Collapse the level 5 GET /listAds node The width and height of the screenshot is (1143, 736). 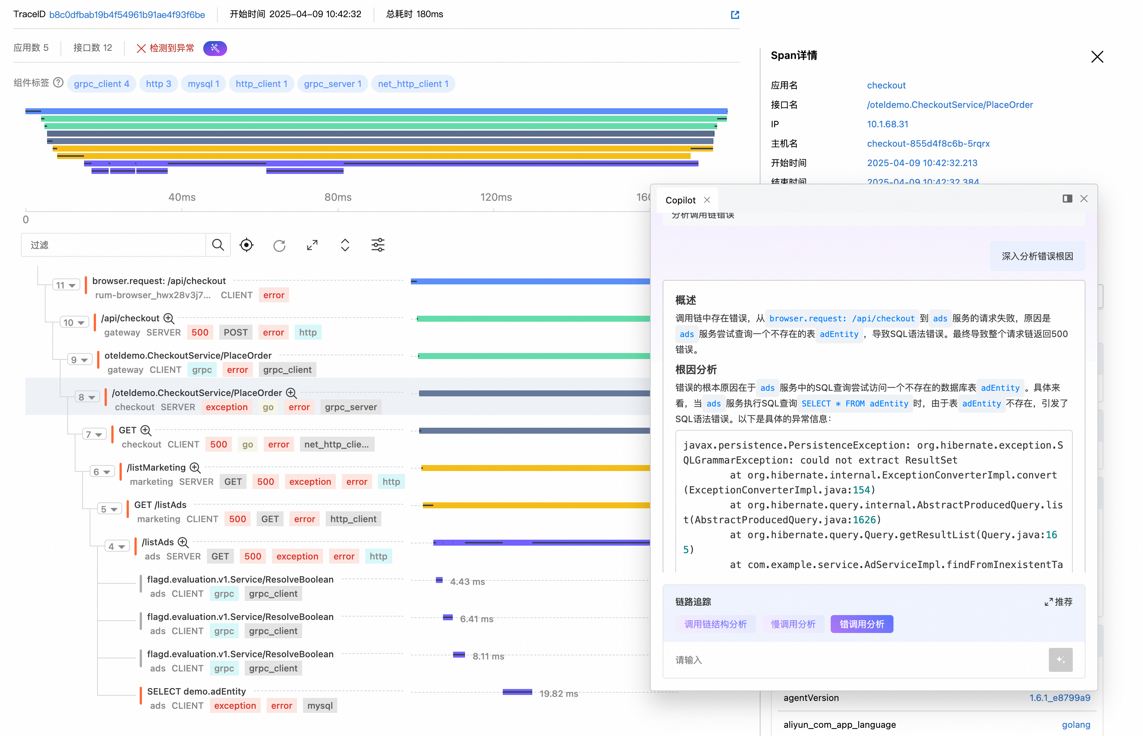point(109,509)
